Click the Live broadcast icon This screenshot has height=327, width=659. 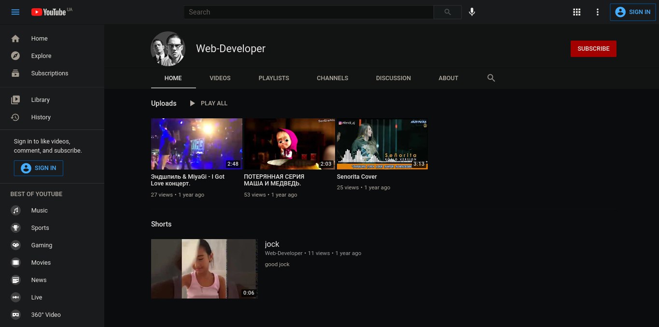(16, 298)
